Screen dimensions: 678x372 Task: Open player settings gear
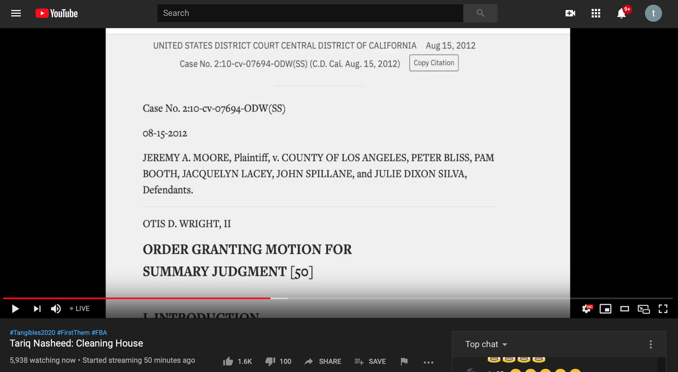587,309
